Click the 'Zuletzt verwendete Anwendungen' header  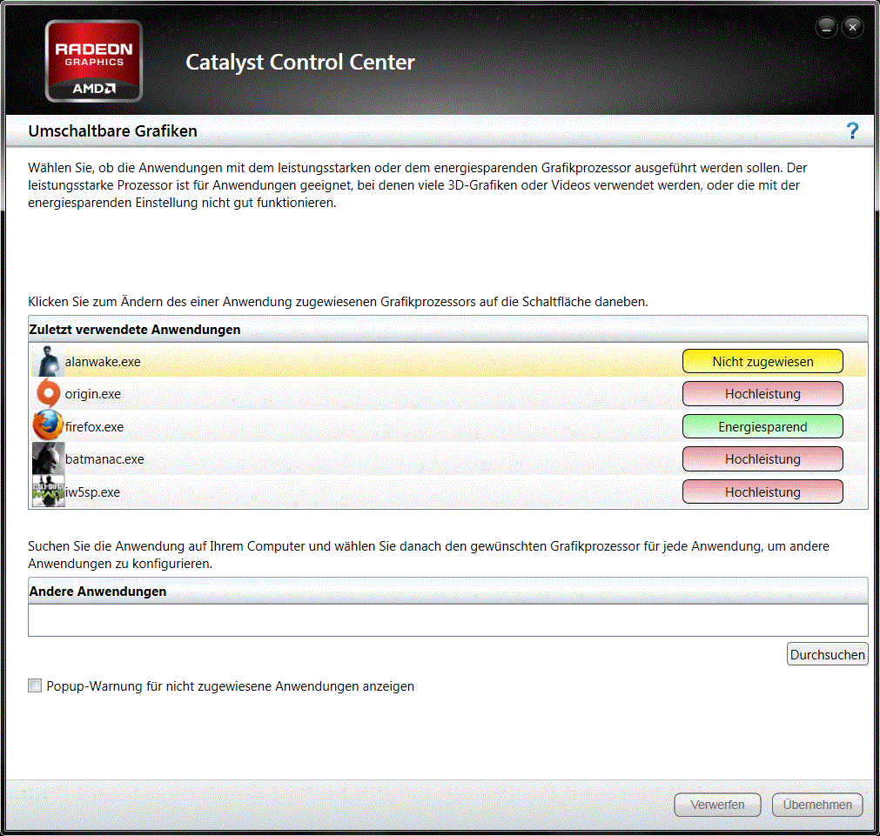click(448, 330)
